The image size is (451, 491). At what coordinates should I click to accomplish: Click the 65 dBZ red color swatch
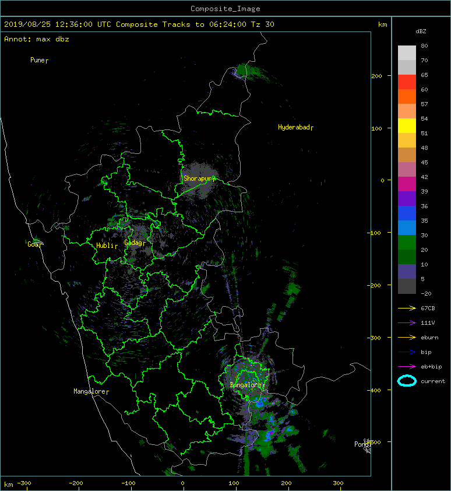pyautogui.click(x=407, y=82)
